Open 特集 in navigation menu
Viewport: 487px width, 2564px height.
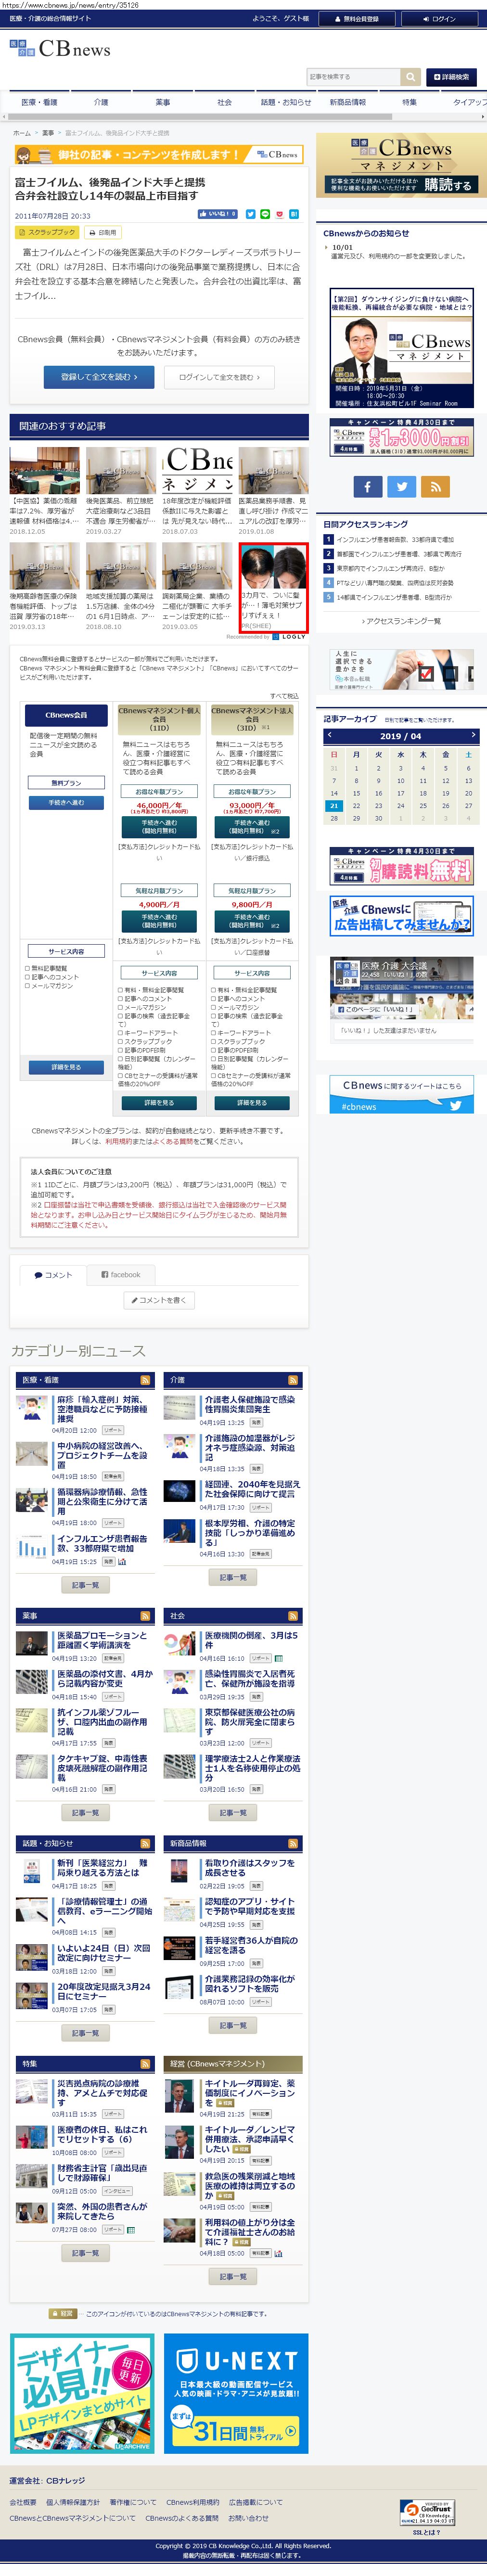point(410,103)
